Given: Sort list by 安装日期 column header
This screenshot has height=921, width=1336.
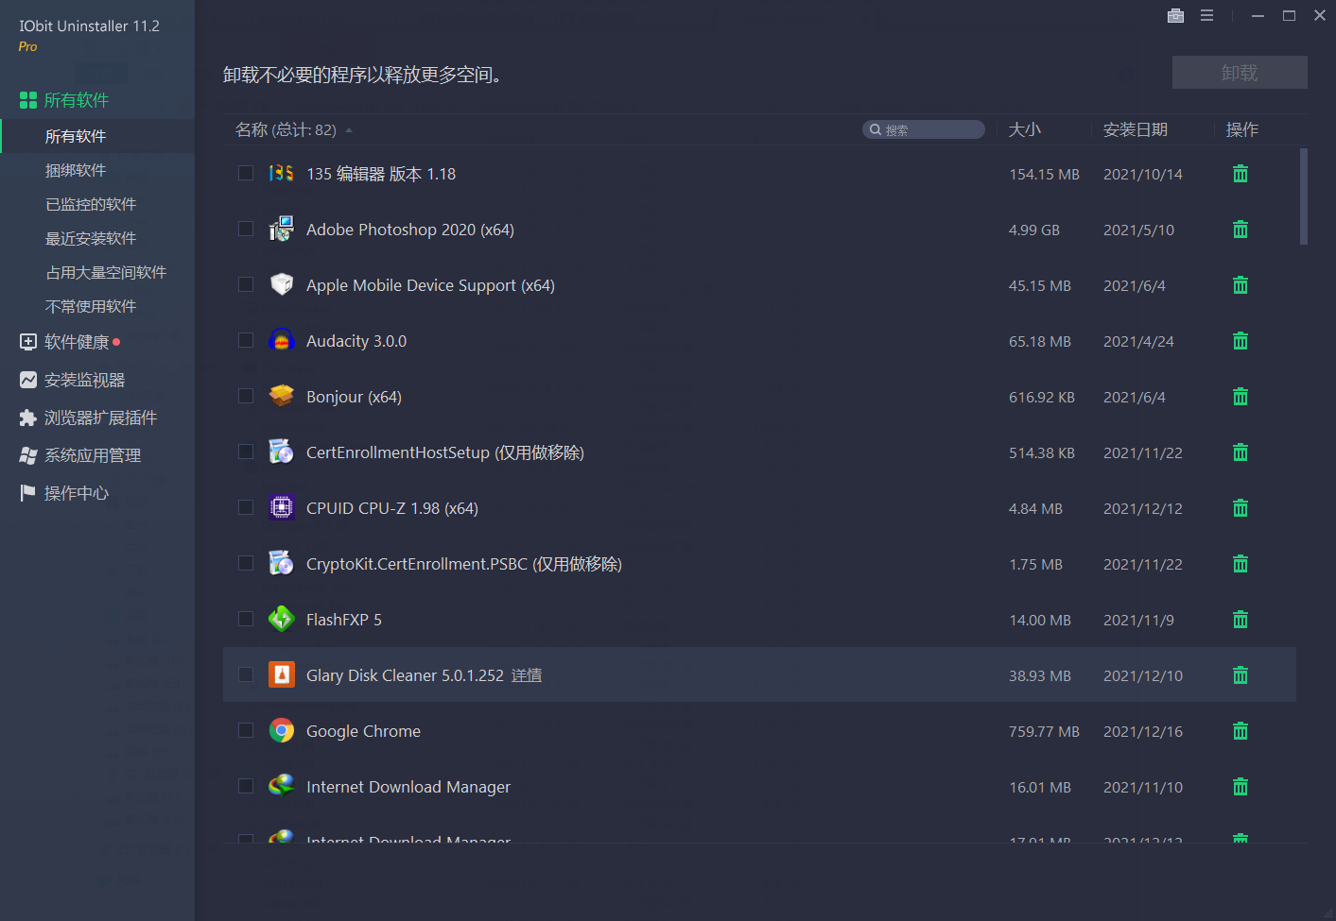Looking at the screenshot, I should [x=1135, y=129].
